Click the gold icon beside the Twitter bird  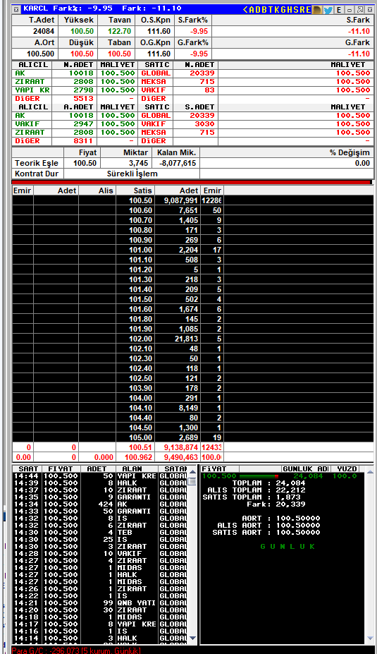[317, 10]
